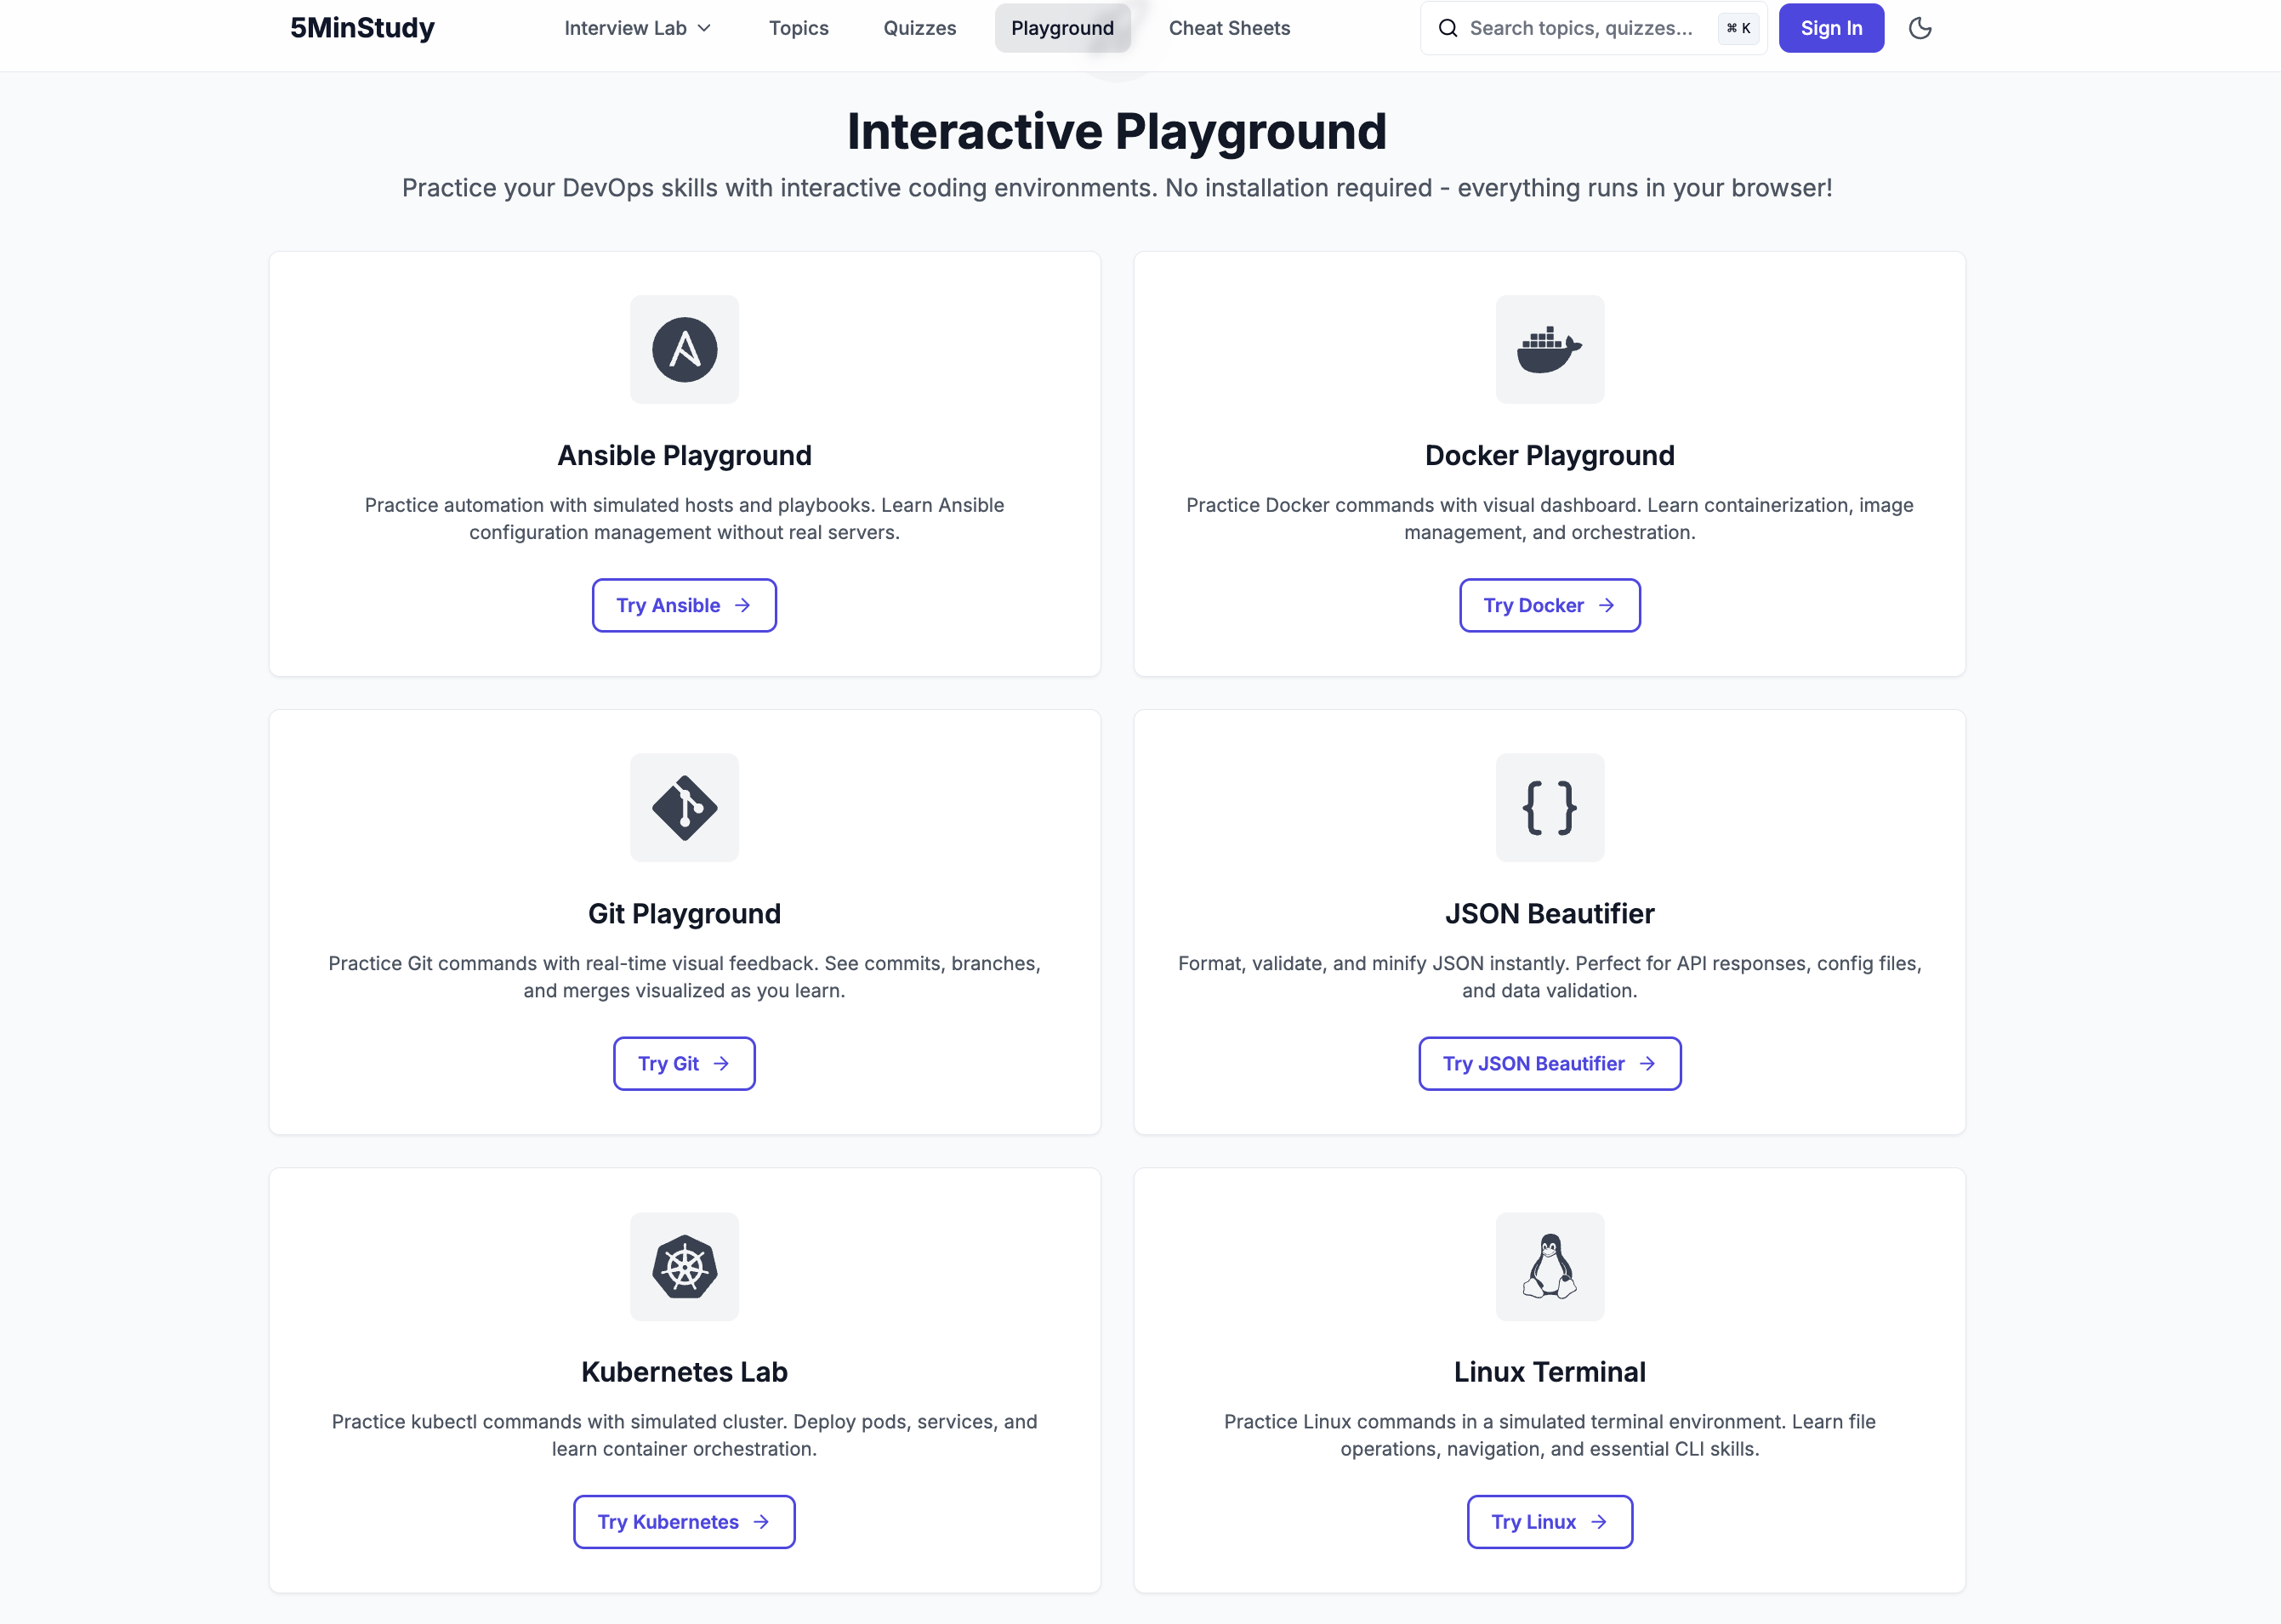This screenshot has height=1624, width=2281.
Task: Select the Playground tab
Action: click(x=1062, y=28)
